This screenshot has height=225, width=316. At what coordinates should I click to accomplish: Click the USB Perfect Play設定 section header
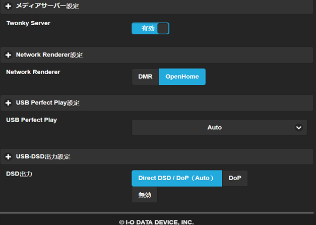point(157,103)
